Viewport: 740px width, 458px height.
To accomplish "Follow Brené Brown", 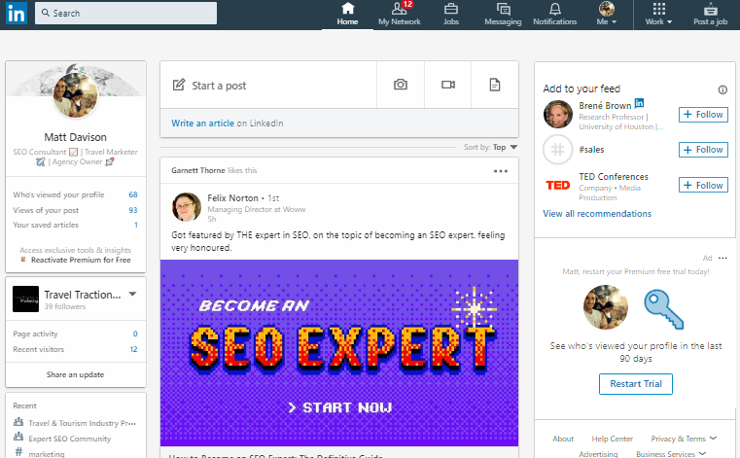I will [x=703, y=115].
